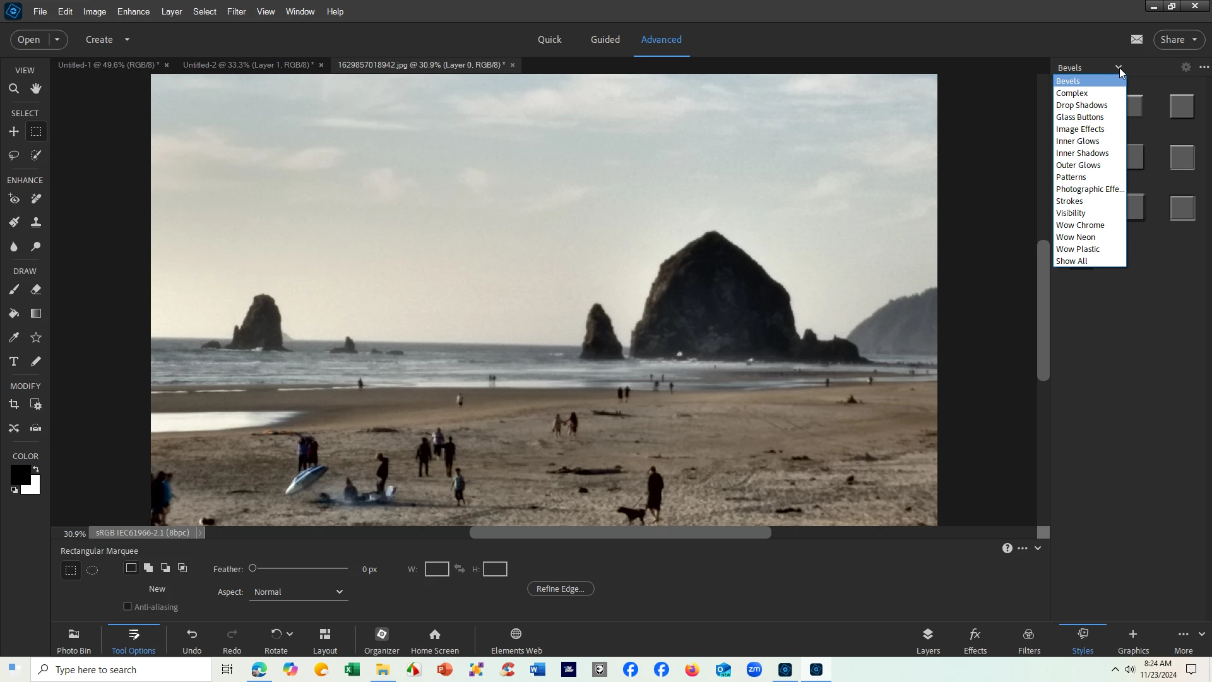The width and height of the screenshot is (1212, 682).
Task: Click the Refine Edge button
Action: (560, 589)
